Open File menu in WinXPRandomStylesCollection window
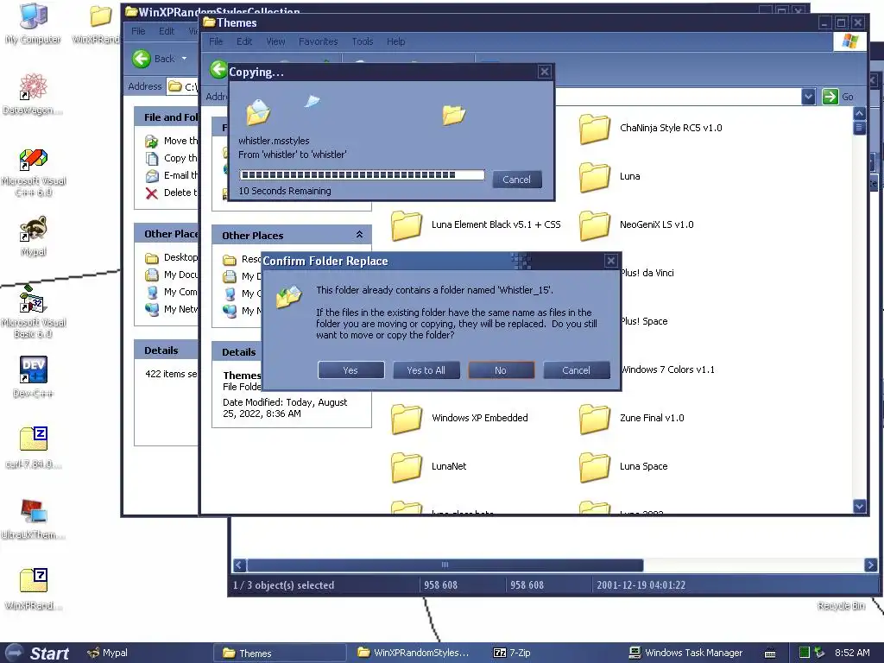Image resolution: width=884 pixels, height=663 pixels. pyautogui.click(x=138, y=32)
